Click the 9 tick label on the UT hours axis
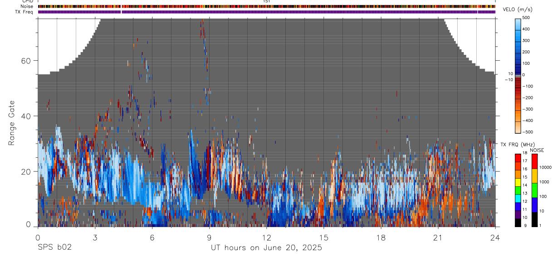The width and height of the screenshot is (557, 257). [x=209, y=237]
